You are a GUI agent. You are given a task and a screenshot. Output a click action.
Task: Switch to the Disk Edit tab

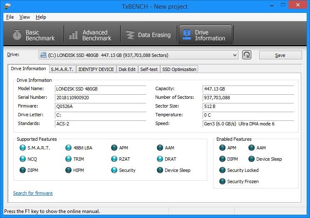127,69
